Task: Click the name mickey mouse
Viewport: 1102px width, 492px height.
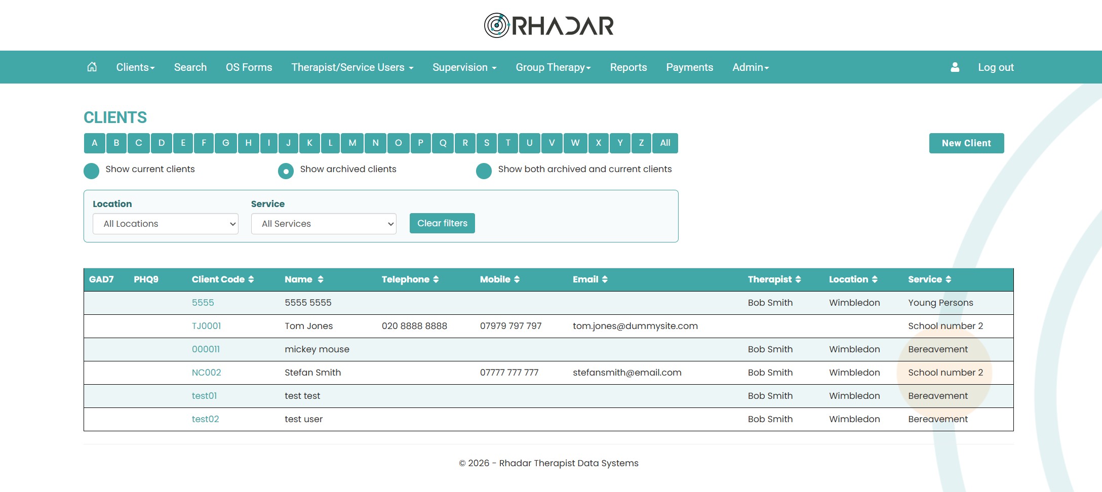Action: pyautogui.click(x=317, y=349)
